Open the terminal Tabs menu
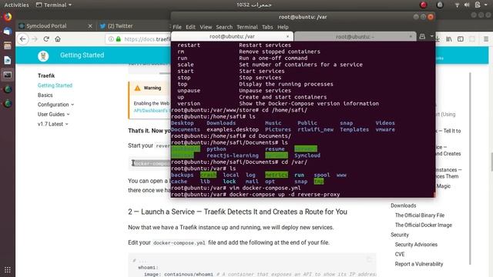This screenshot has width=493, height=277. (267, 27)
